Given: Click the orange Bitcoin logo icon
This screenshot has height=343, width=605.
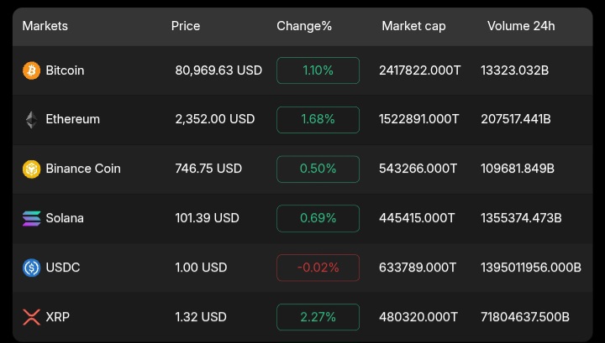Looking at the screenshot, I should click(x=31, y=70).
